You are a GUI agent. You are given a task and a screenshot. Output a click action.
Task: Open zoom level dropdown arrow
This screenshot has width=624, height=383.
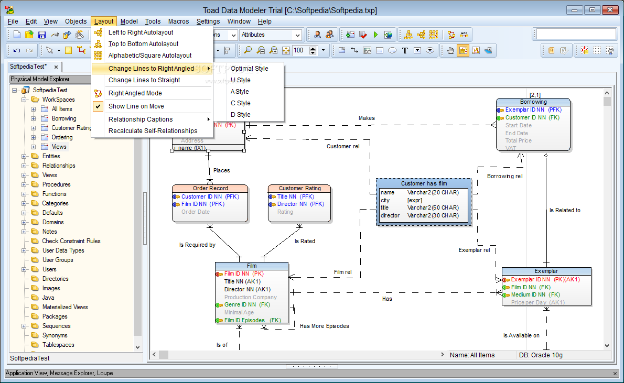pyautogui.click(x=323, y=50)
